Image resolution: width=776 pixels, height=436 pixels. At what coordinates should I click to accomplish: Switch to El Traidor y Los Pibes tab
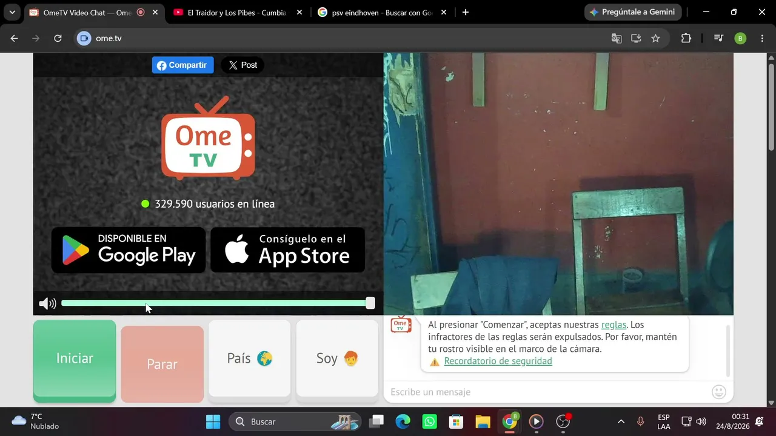pyautogui.click(x=236, y=13)
